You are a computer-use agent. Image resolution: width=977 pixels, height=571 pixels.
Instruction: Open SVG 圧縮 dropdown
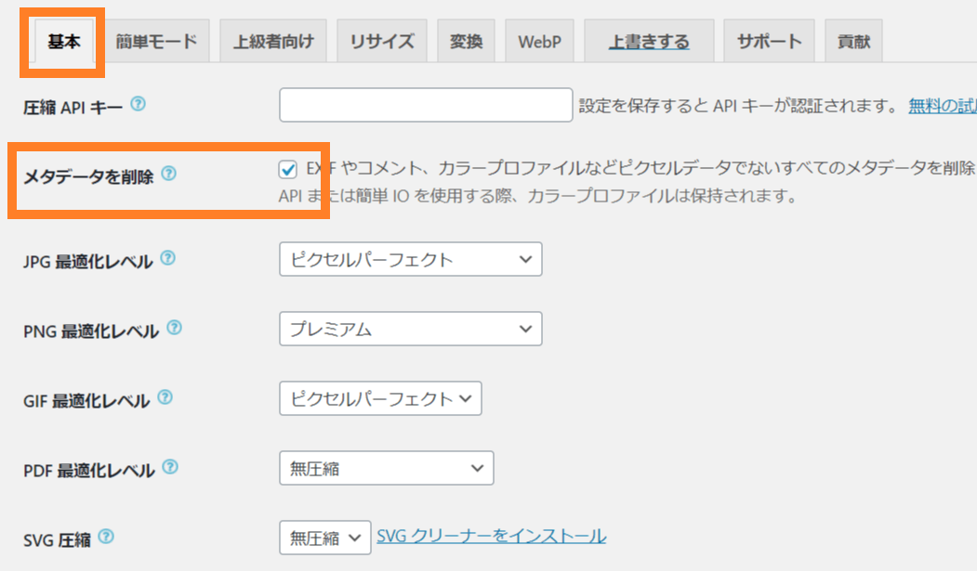325,538
